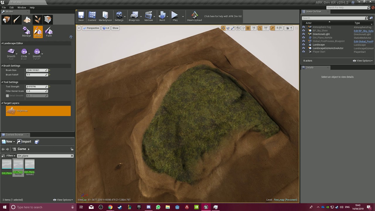
Task: Activate the Foliage mode icon
Action: pos(37,20)
